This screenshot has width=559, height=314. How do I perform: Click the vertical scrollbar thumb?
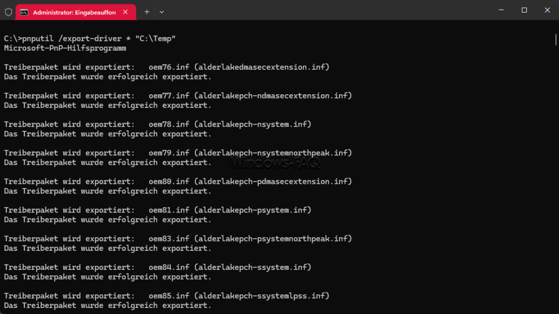(555, 39)
